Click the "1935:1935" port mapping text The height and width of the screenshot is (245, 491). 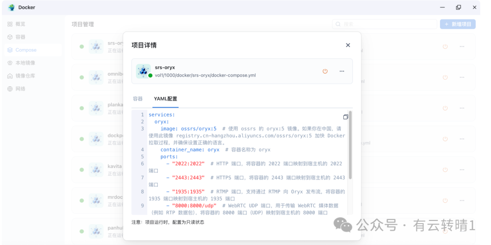[x=188, y=191]
